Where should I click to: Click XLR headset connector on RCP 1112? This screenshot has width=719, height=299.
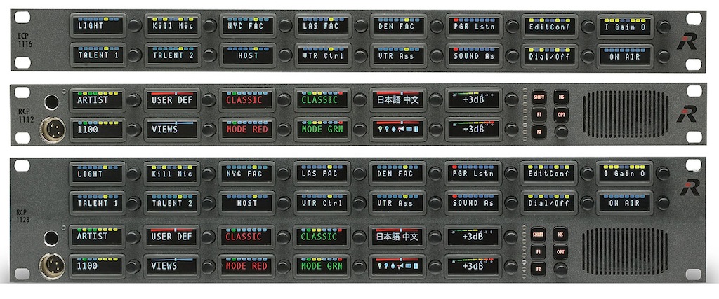pos(51,130)
